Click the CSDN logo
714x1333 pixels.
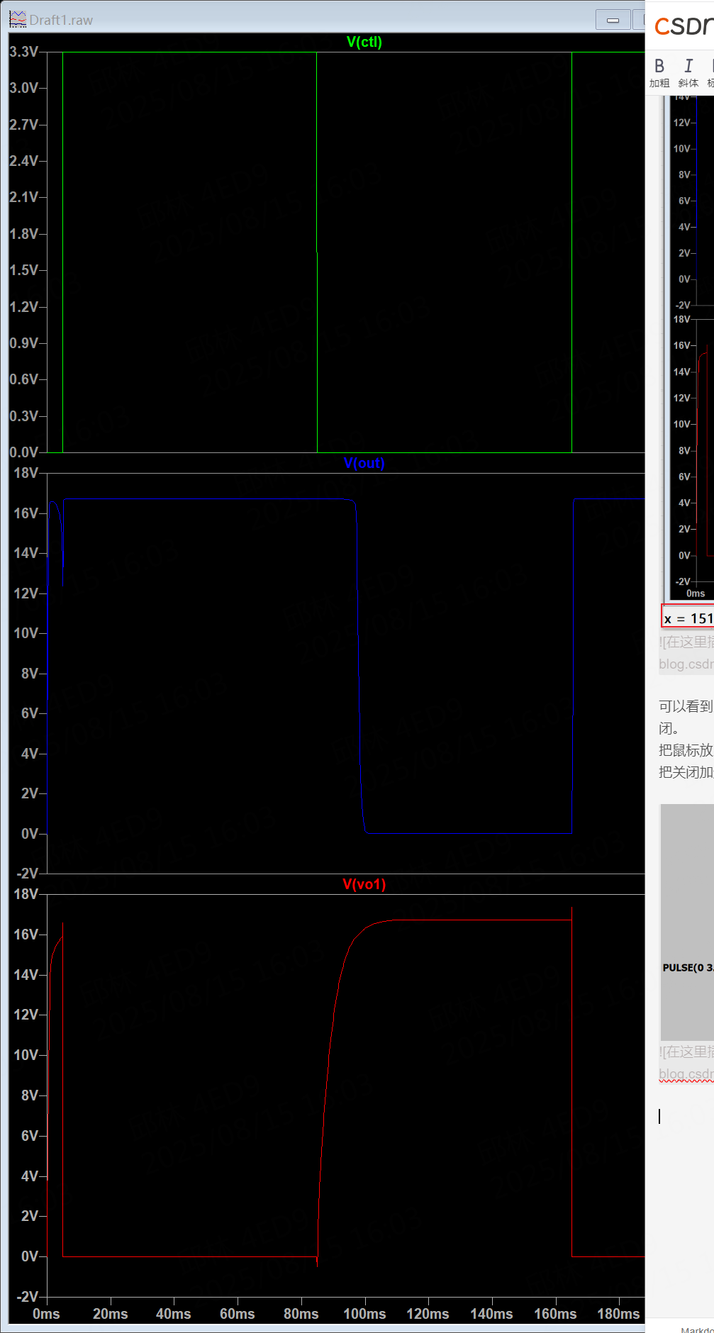pos(684,26)
